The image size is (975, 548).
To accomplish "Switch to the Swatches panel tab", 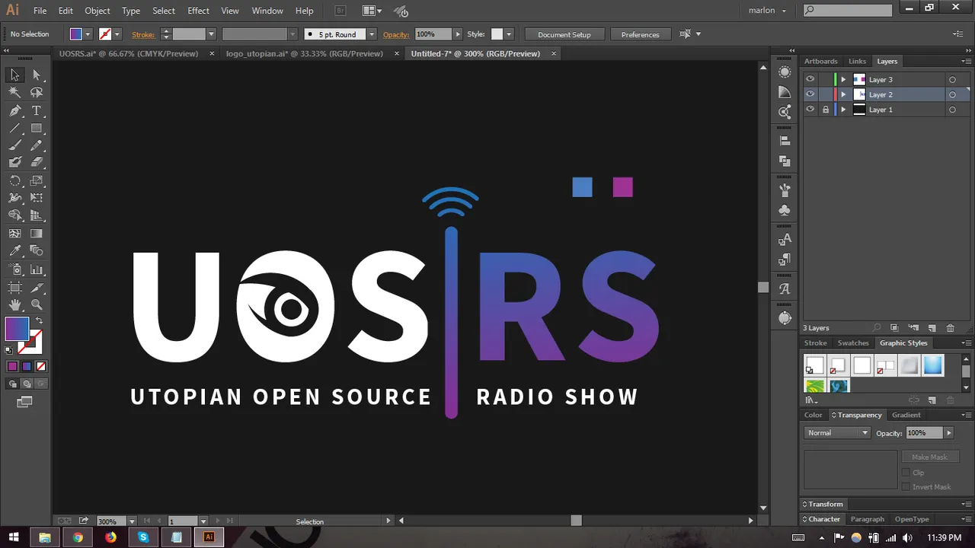I will click(853, 342).
